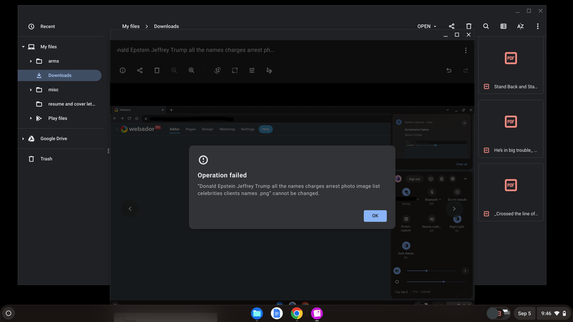Image resolution: width=573 pixels, height=322 pixels.
Task: Open the Lighting filters tool
Action: (x=252, y=71)
